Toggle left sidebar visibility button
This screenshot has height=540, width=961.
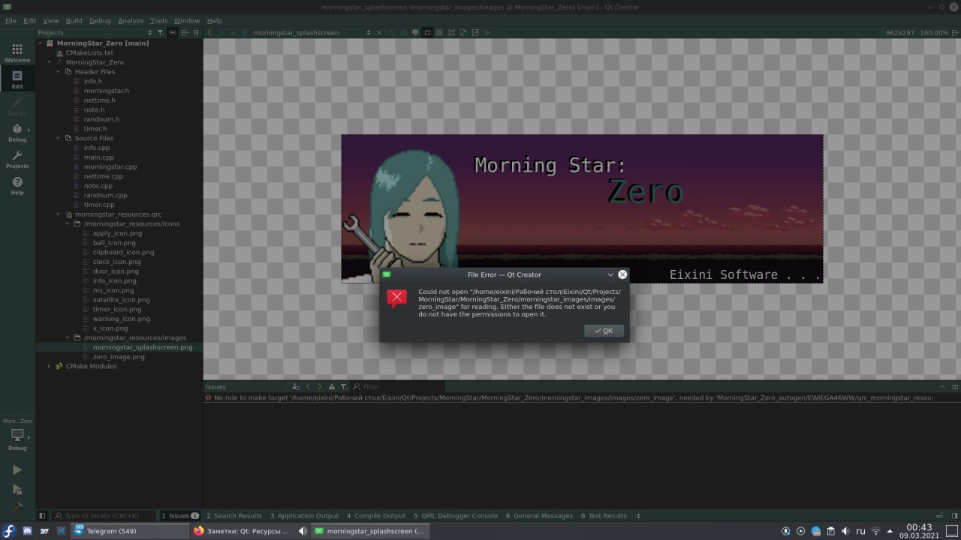pyautogui.click(x=42, y=515)
